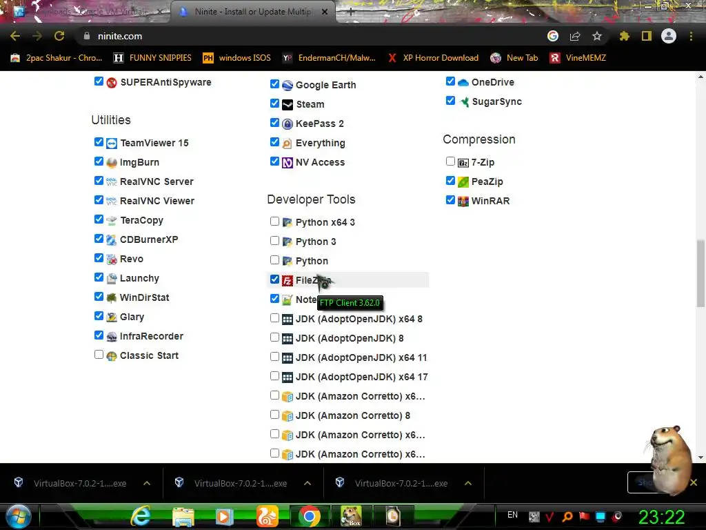Open the FUNNY SNIPPIES bookmark
Viewport: 706px width, 530px height.
[152, 58]
